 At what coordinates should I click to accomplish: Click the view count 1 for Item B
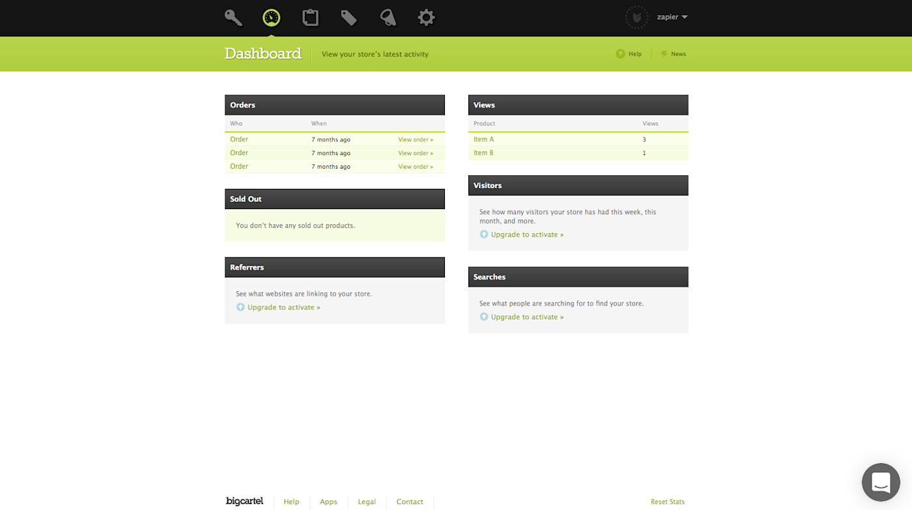click(x=644, y=153)
